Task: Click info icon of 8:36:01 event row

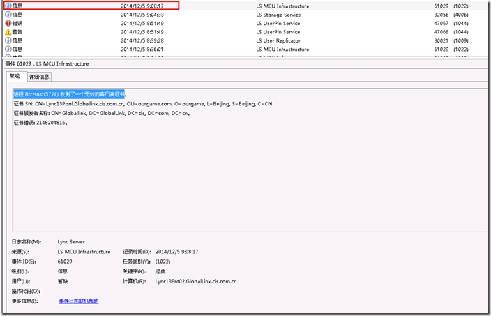Action: pyautogui.click(x=8, y=49)
